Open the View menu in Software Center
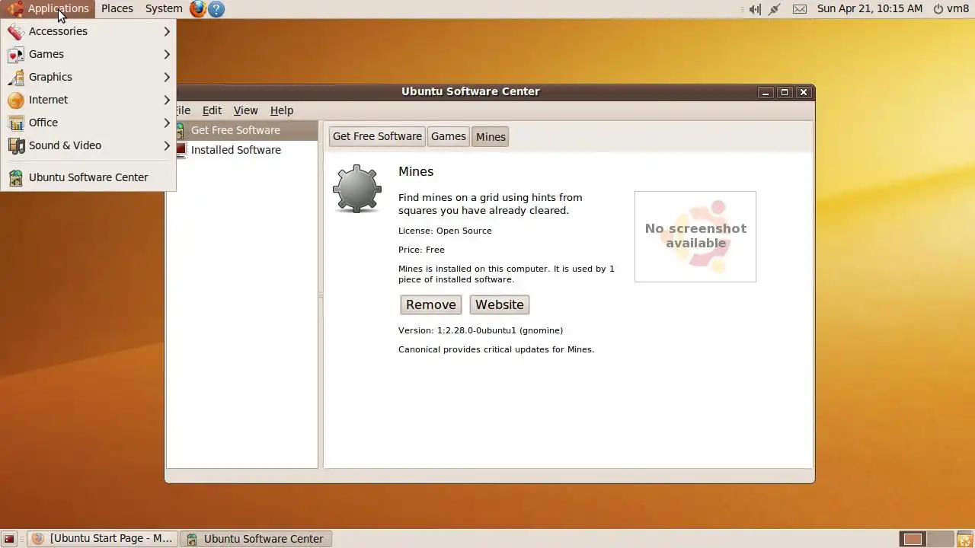Screen dimensions: 975x548 pos(245,110)
